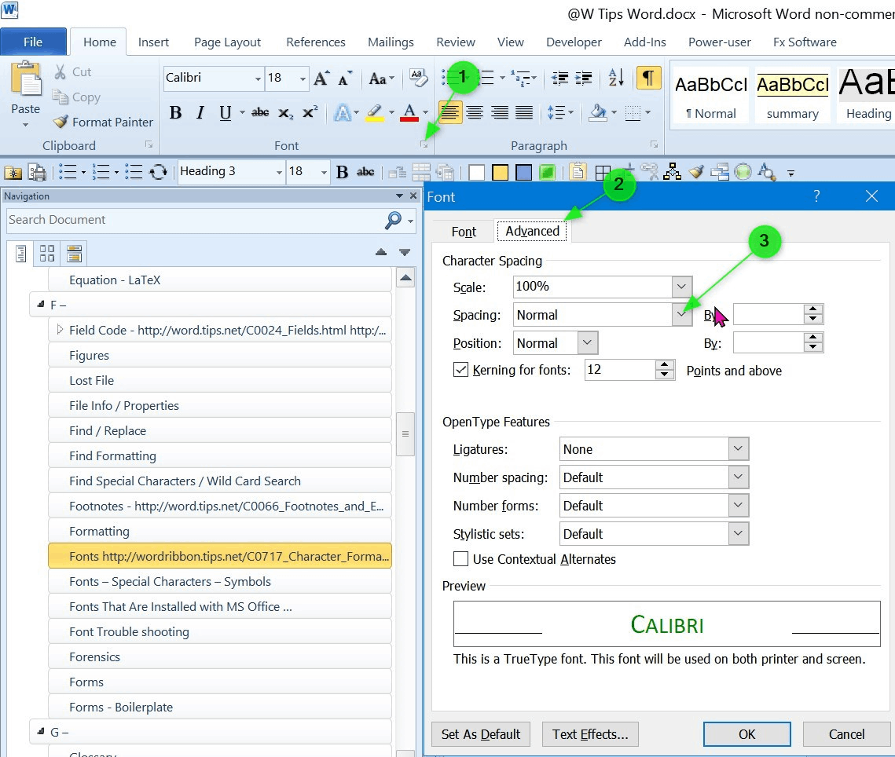
Task: Collapse the F – heading group
Action: [x=41, y=305]
